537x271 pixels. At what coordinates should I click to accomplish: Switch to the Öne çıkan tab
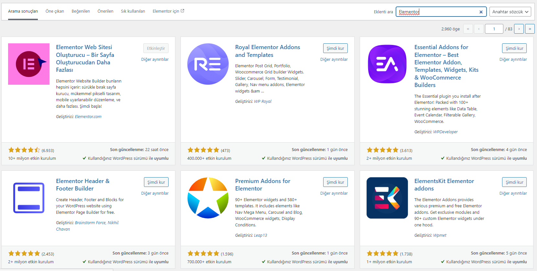click(x=55, y=11)
